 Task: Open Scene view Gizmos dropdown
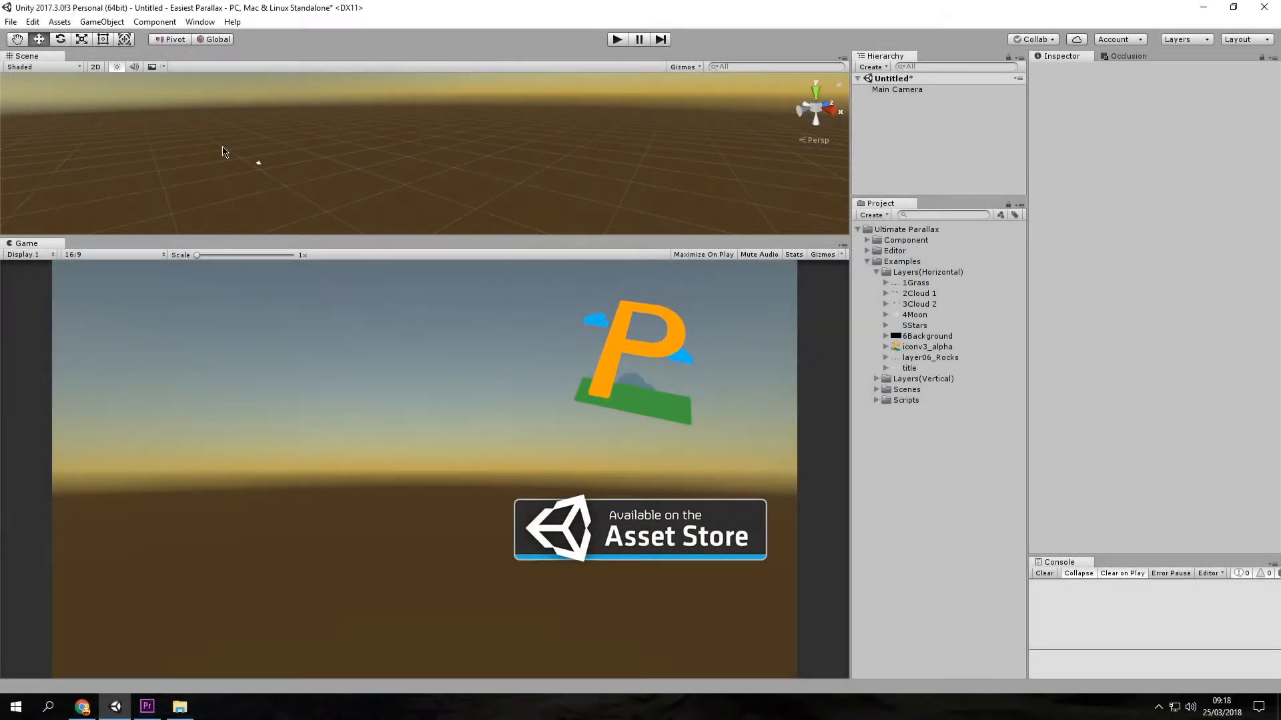point(685,67)
